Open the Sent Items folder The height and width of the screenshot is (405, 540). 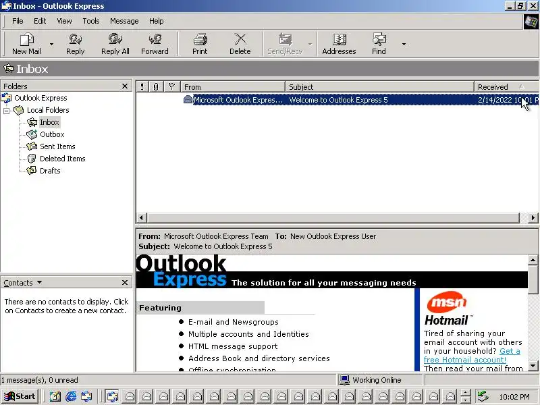pos(57,146)
